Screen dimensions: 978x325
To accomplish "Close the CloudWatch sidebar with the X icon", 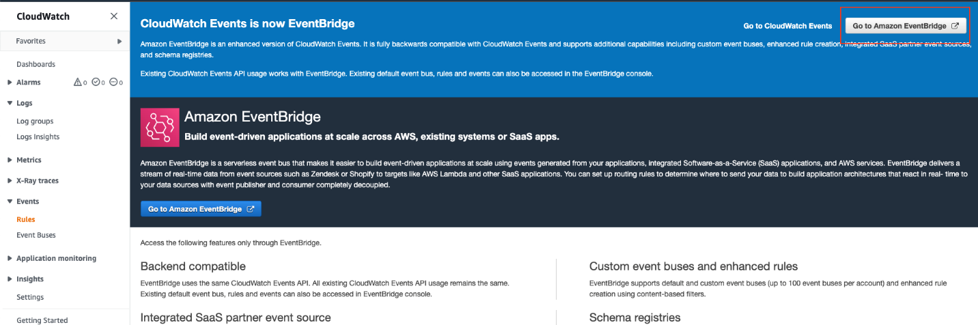I will point(114,16).
